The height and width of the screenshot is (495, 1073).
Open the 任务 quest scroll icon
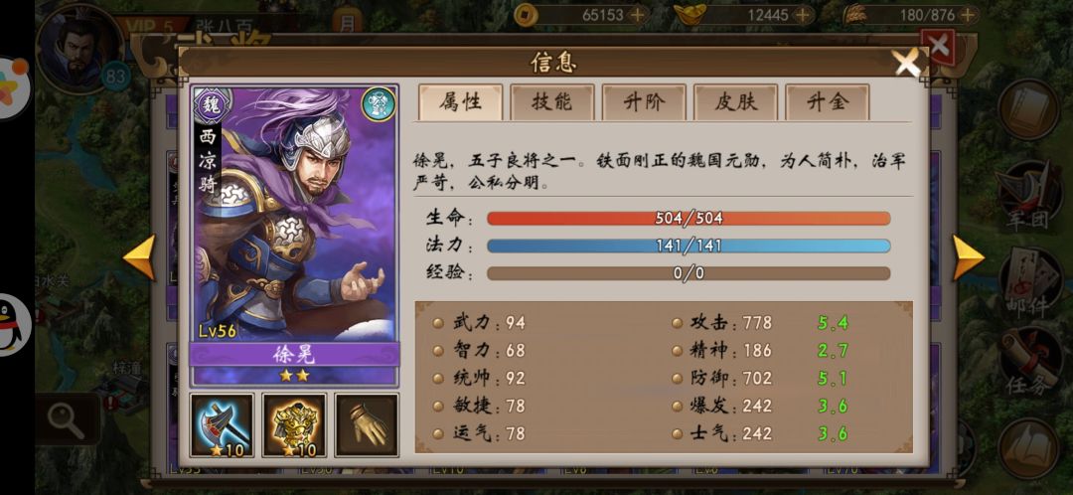point(1029,361)
